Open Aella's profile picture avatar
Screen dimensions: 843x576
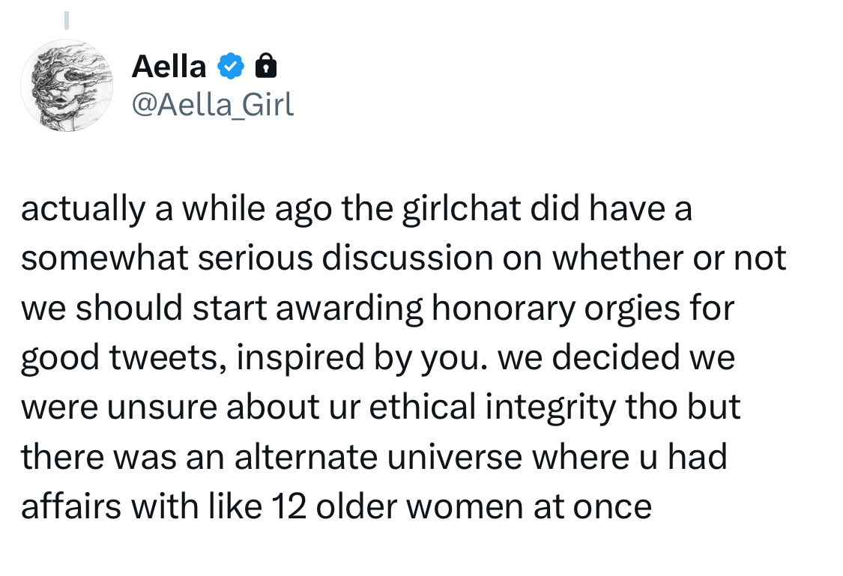(x=67, y=85)
